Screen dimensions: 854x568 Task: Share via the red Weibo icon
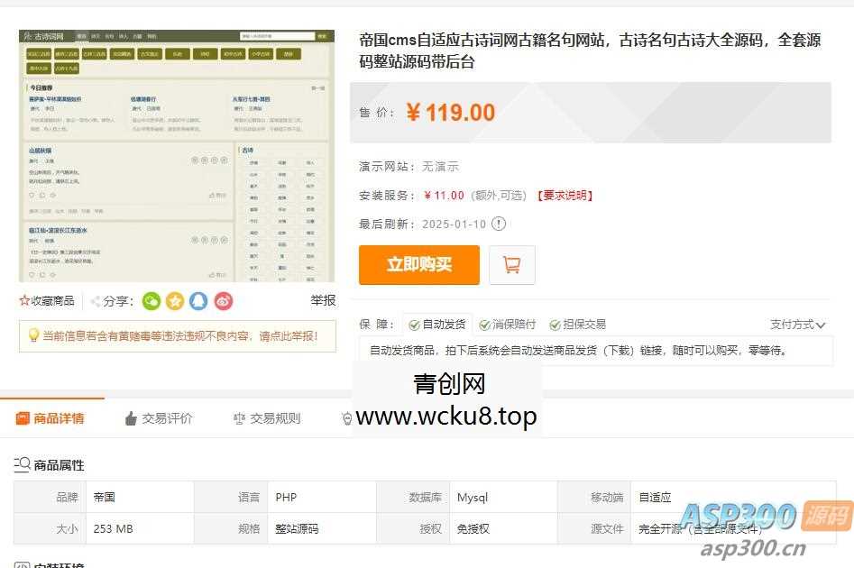[224, 301]
